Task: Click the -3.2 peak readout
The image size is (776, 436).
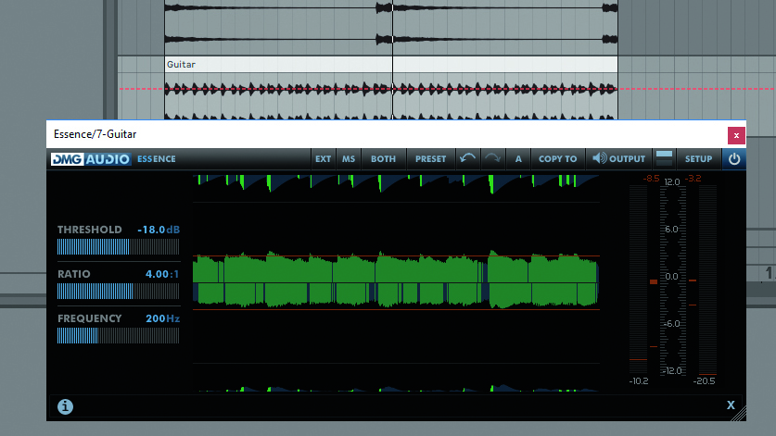Action: (693, 179)
